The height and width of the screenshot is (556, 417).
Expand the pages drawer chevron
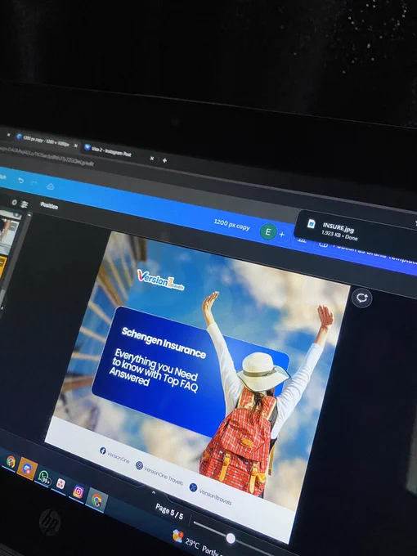[x=153, y=492]
